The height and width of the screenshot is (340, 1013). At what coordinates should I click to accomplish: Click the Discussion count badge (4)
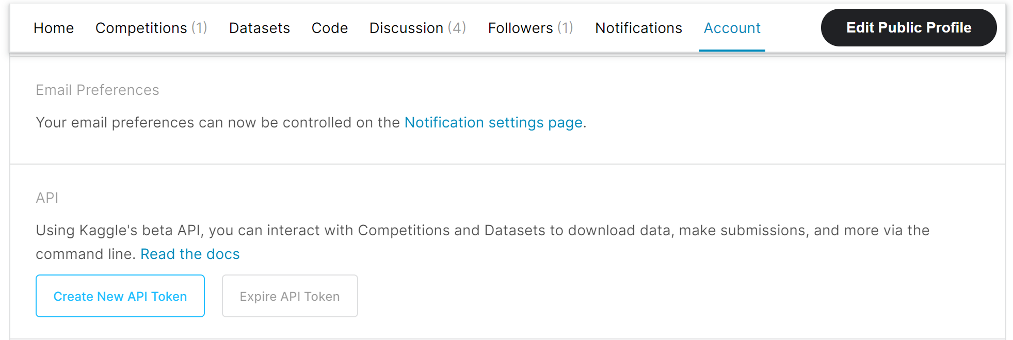[x=457, y=28]
